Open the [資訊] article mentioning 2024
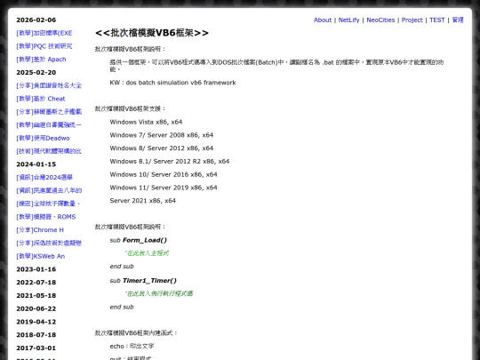480x360 pixels. [x=44, y=178]
